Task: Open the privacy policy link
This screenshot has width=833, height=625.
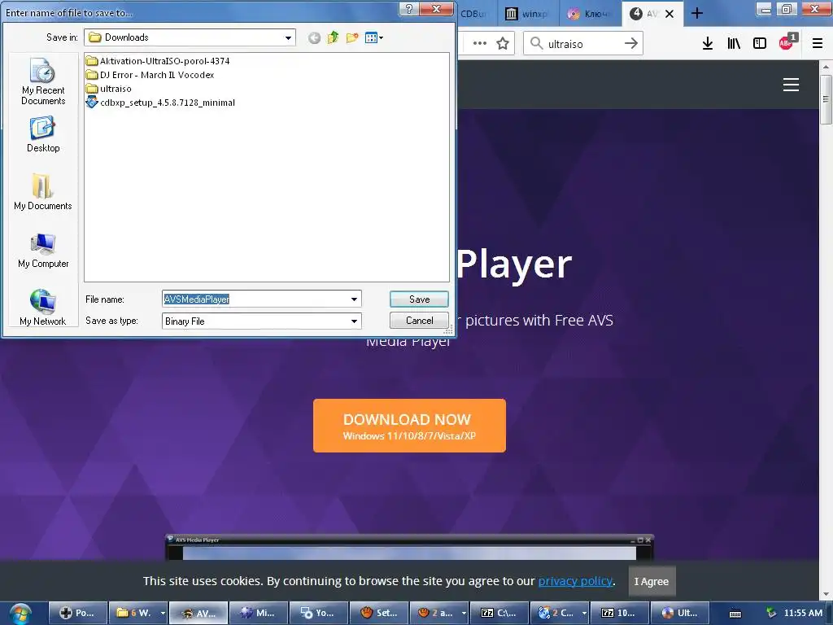Action: 575,581
